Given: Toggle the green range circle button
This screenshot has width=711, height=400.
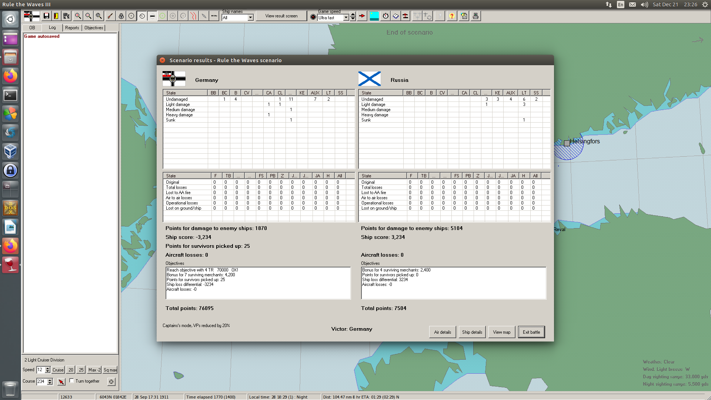Looking at the screenshot, I should tap(162, 16).
